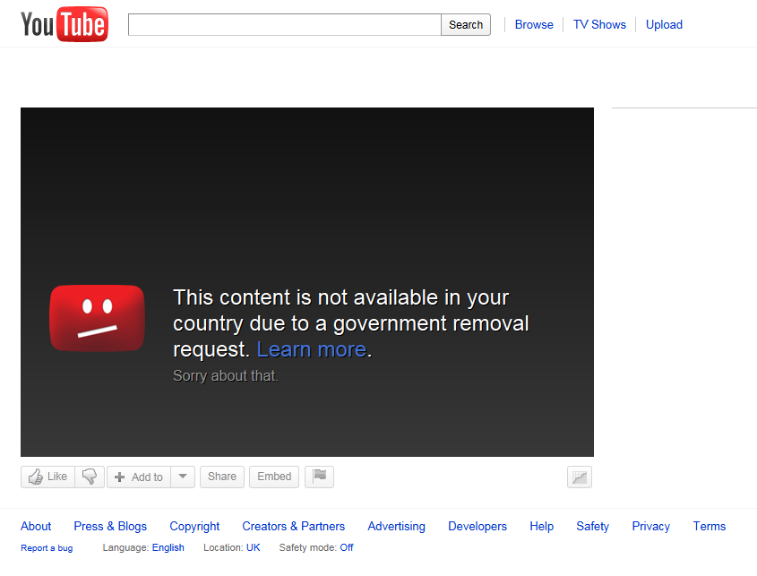Open the Help footer link
The image size is (757, 576).
(542, 526)
